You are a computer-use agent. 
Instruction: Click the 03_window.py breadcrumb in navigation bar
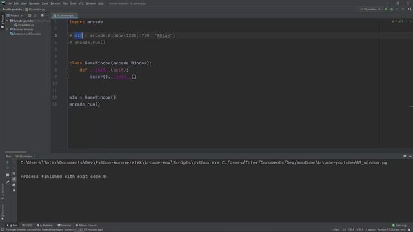point(35,10)
